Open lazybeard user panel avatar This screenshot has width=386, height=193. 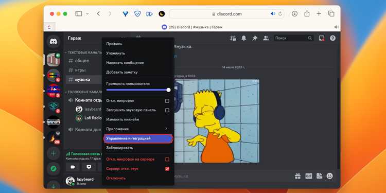tap(70, 181)
